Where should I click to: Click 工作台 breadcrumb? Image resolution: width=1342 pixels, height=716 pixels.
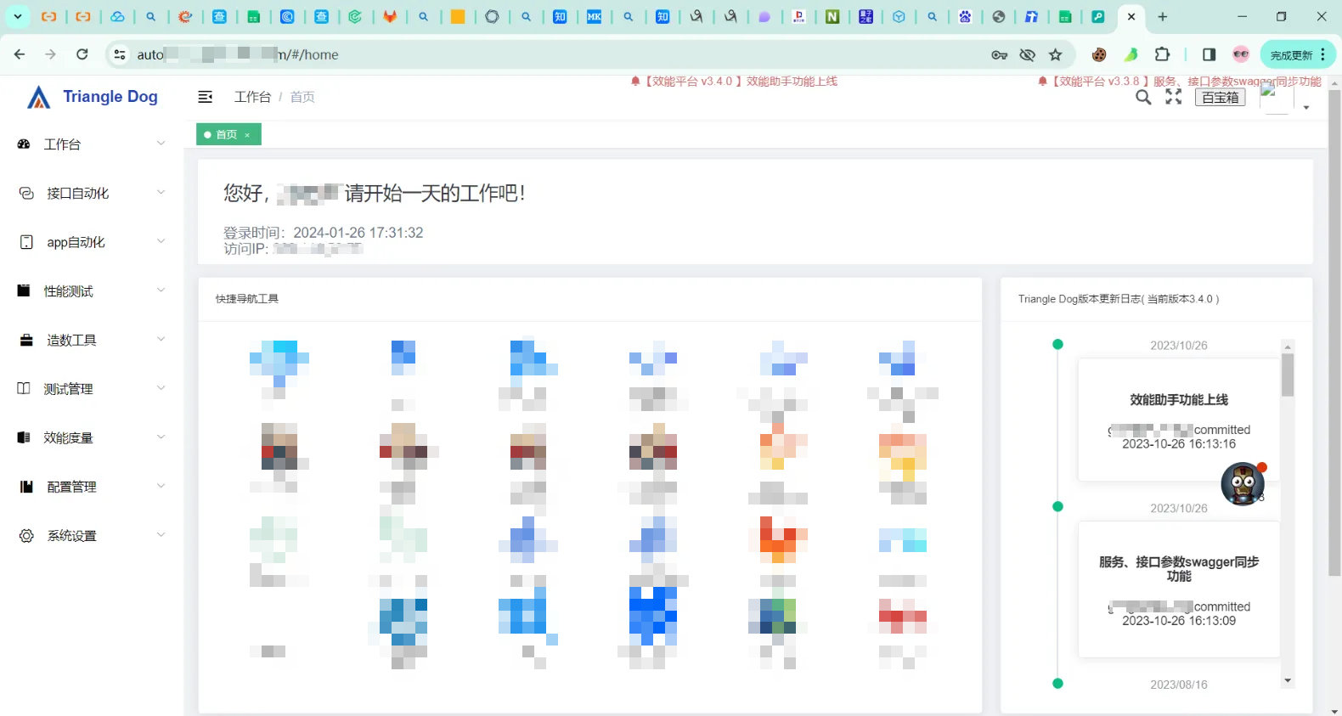[x=252, y=97]
